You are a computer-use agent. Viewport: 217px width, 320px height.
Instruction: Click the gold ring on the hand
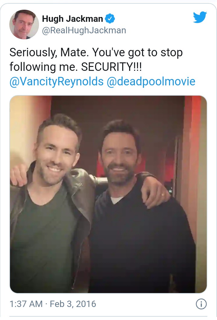[163, 194]
